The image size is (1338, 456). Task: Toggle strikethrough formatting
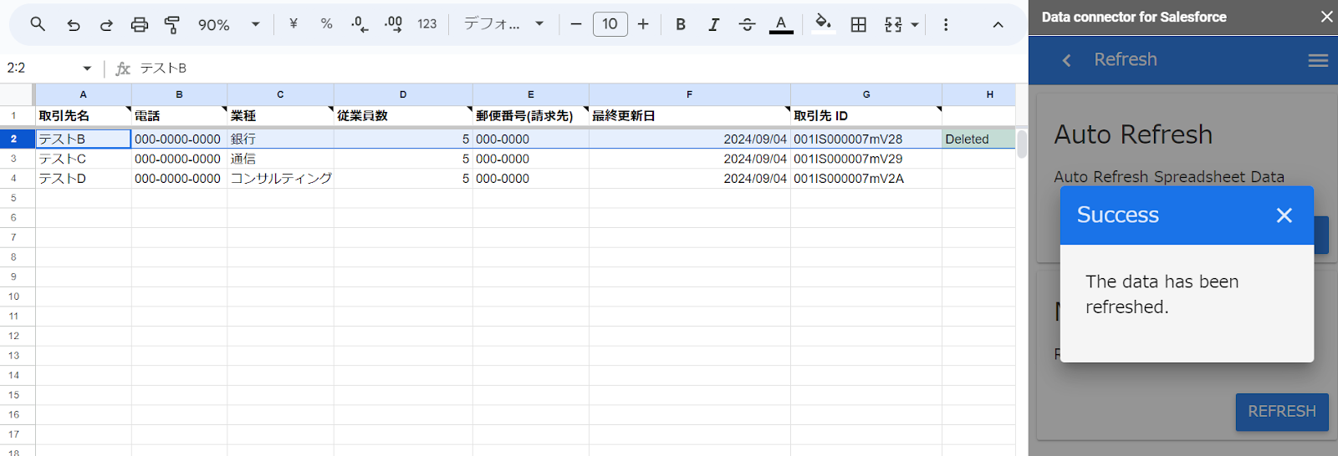coord(747,24)
